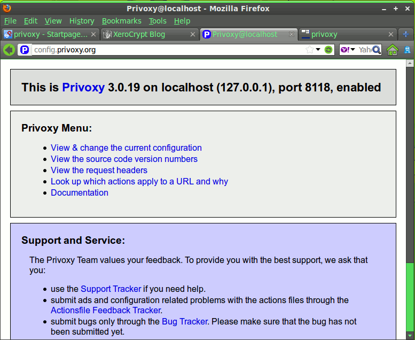Open the Tools menu
415x340 pixels.
[158, 21]
